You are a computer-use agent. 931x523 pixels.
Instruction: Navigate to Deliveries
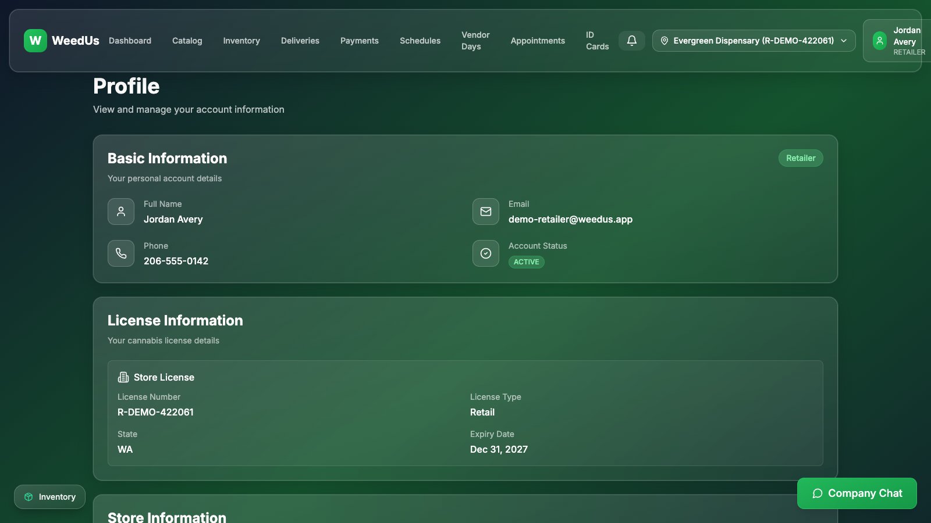pos(300,41)
